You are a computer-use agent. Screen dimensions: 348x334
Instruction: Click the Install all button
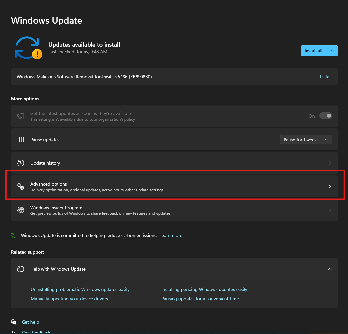click(313, 51)
